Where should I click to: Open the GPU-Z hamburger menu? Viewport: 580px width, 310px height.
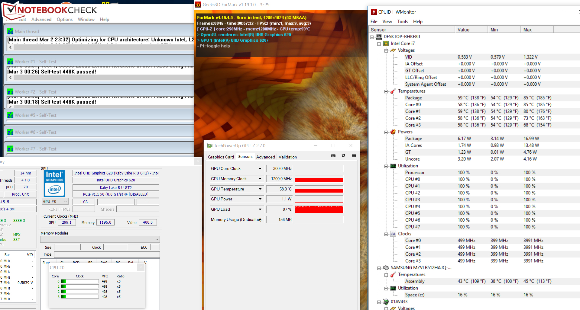354,155
